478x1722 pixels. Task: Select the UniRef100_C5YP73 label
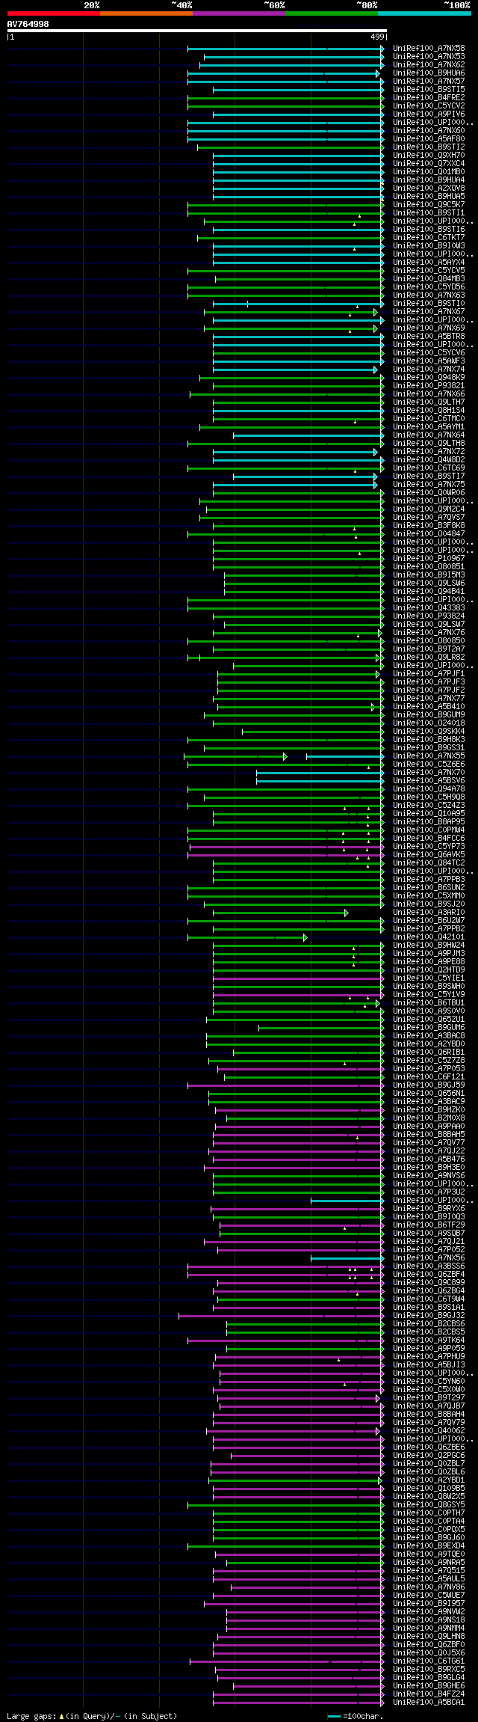click(429, 847)
